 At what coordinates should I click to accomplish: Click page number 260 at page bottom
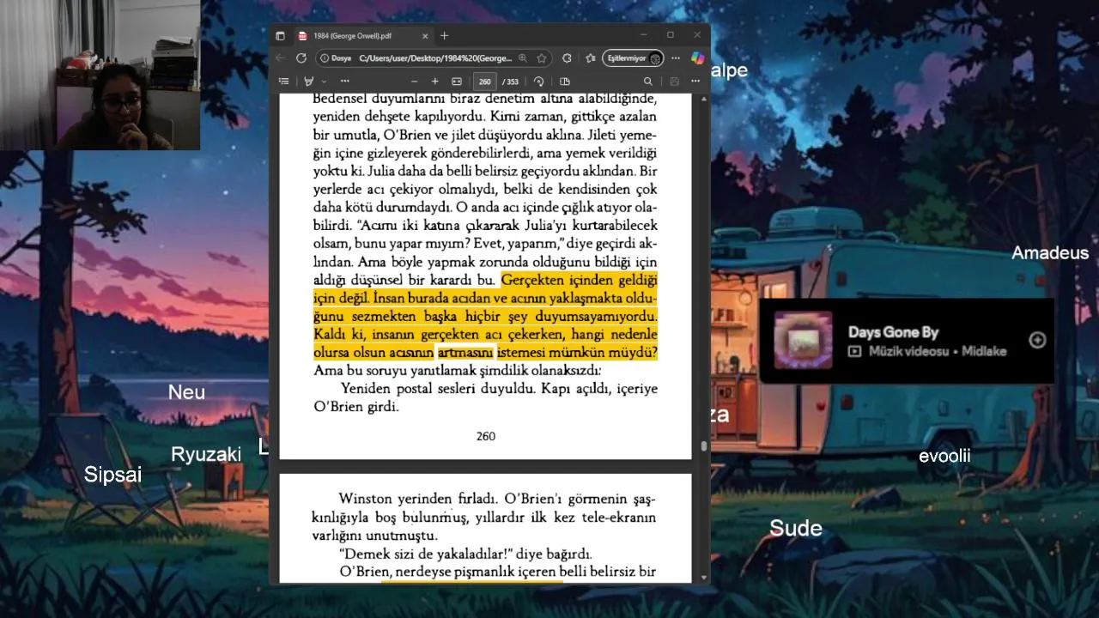pyautogui.click(x=485, y=436)
